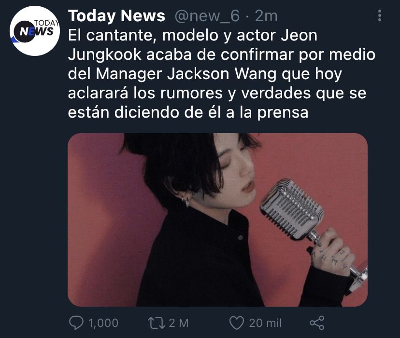
Task: Click the Today News display name
Action: coord(116,16)
